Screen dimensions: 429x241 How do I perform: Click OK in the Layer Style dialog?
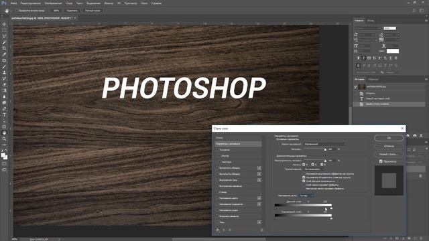pyautogui.click(x=389, y=138)
